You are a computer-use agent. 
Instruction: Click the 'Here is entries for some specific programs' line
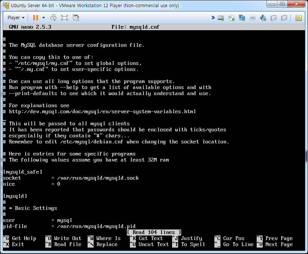[x=69, y=154]
